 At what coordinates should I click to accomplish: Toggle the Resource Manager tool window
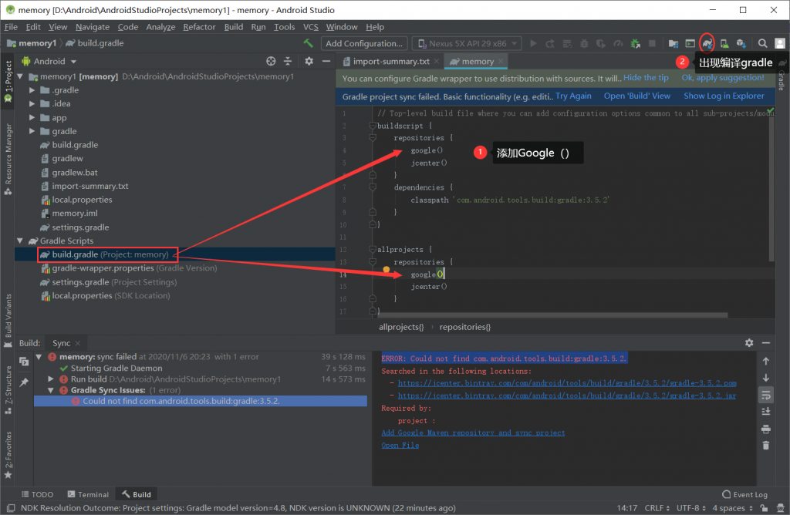(8, 159)
